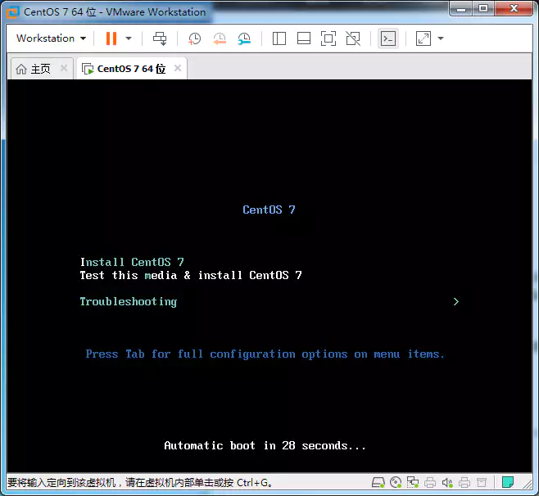Close the 主页 home tab
This screenshot has width=539, height=496.
(64, 68)
